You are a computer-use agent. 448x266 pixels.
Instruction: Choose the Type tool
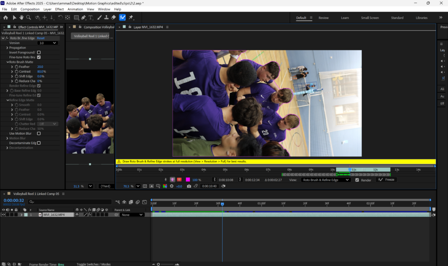click(x=91, y=17)
